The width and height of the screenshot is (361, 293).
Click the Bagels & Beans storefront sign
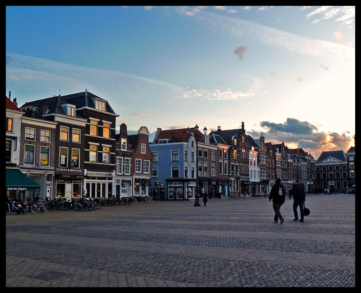click(x=99, y=174)
